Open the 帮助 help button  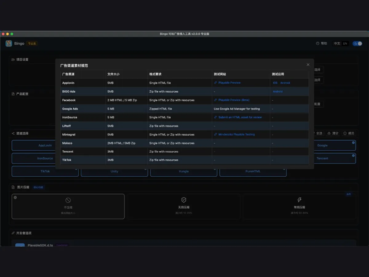click(322, 43)
